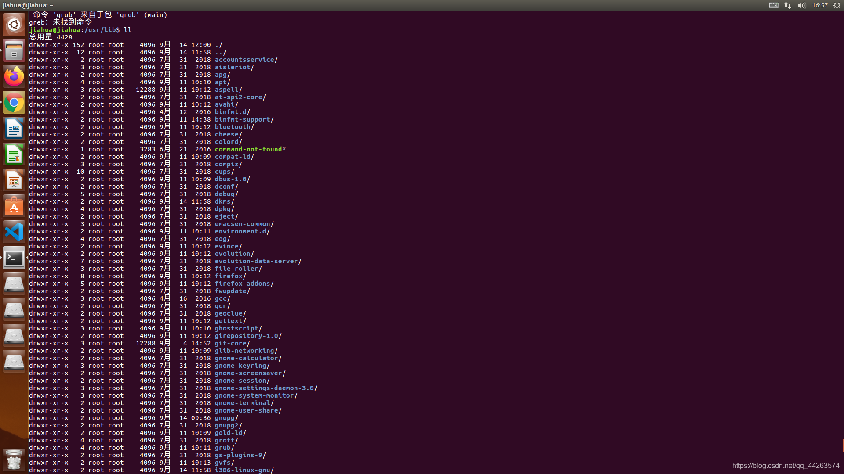844x474 pixels.
Task: Click the bluetooth/ directory entry
Action: (234, 127)
